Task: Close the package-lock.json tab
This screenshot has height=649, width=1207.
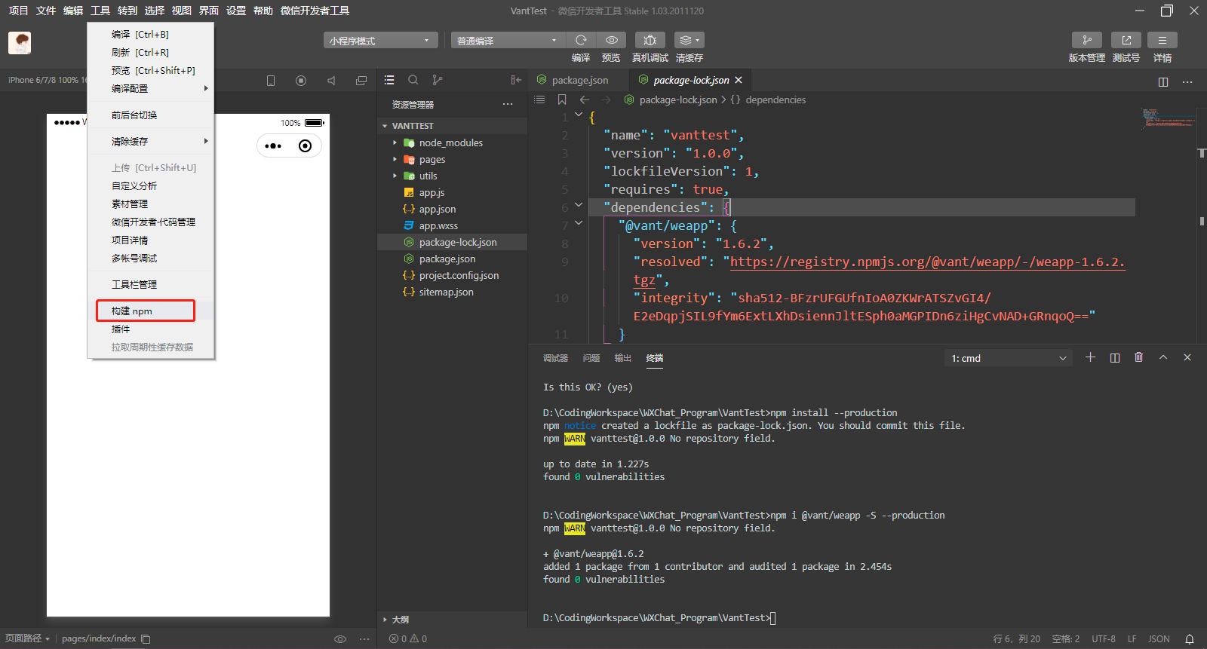Action: (739, 80)
